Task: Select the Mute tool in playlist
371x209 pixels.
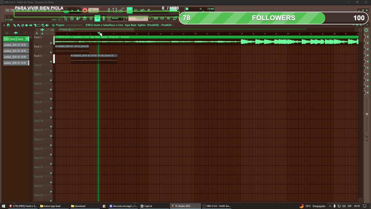Action: click(27, 25)
